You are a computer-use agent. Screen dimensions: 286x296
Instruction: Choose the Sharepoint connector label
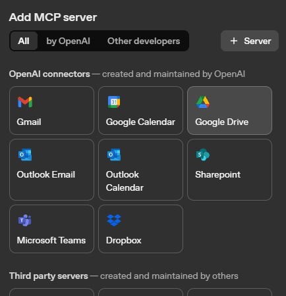click(x=217, y=174)
